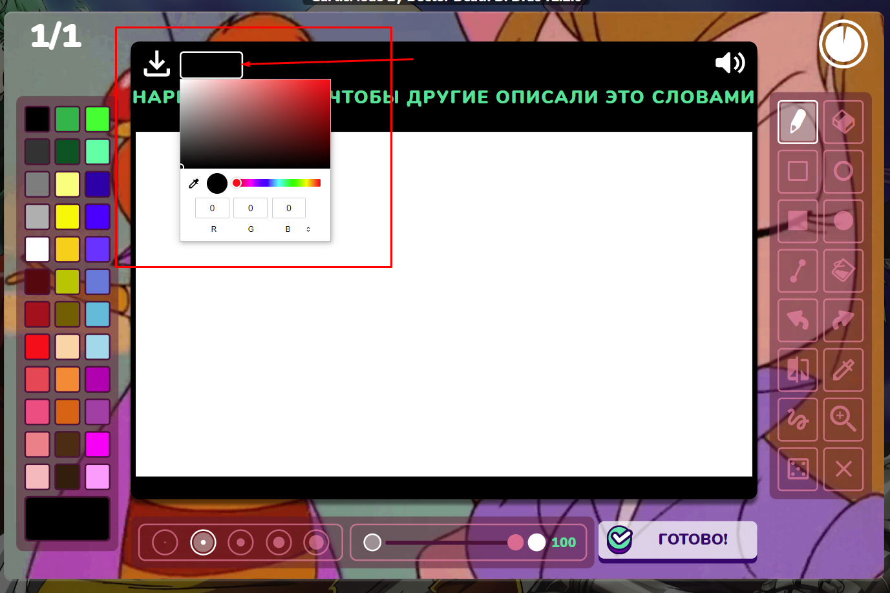Screen dimensions: 890x593
Task: Redo the undone stroke
Action: (843, 320)
